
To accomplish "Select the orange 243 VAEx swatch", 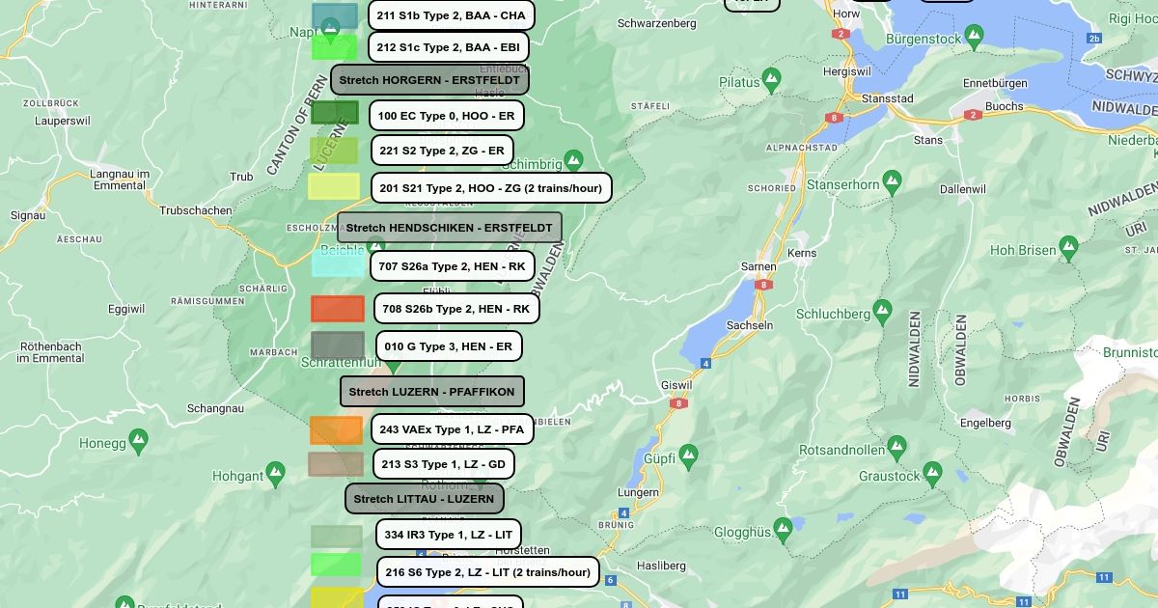I will point(336,430).
